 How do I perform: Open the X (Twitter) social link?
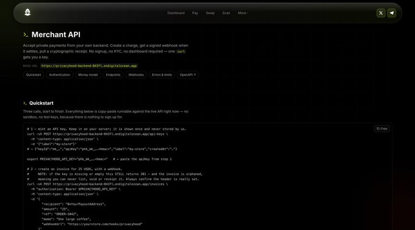(381, 13)
